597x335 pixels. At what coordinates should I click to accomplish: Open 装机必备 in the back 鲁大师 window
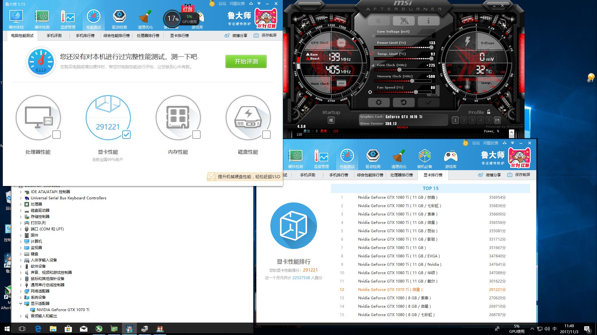point(425,159)
